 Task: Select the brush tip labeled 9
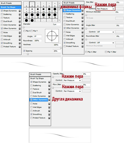point(32,10)
